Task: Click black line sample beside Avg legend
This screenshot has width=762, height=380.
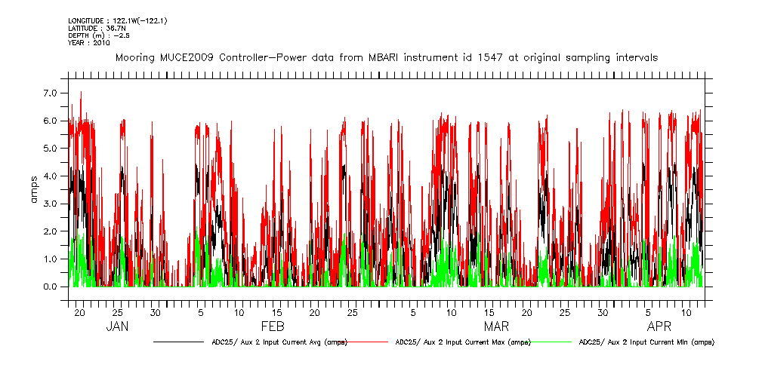Action: coord(181,342)
